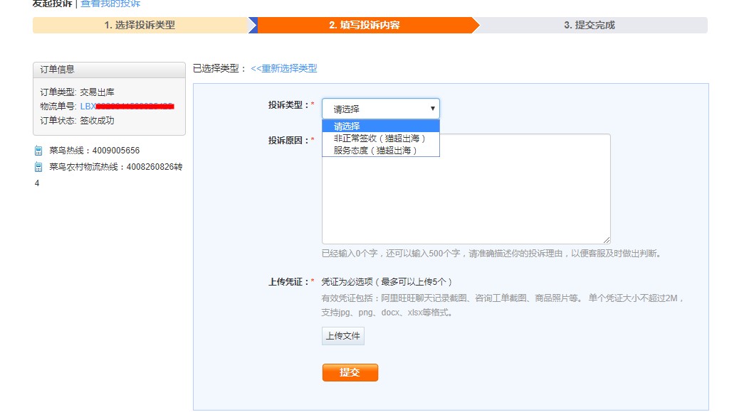Open the 投诉类型 dropdown arrow
749x412 pixels.
[432, 109]
